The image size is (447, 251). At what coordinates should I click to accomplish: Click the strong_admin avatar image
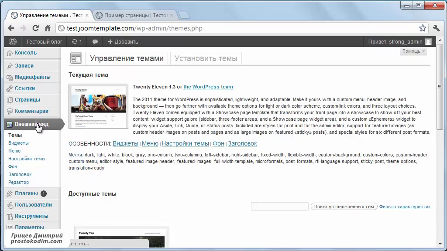[428, 42]
